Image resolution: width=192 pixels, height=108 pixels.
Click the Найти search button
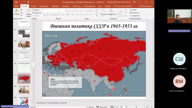(x=133, y=10)
